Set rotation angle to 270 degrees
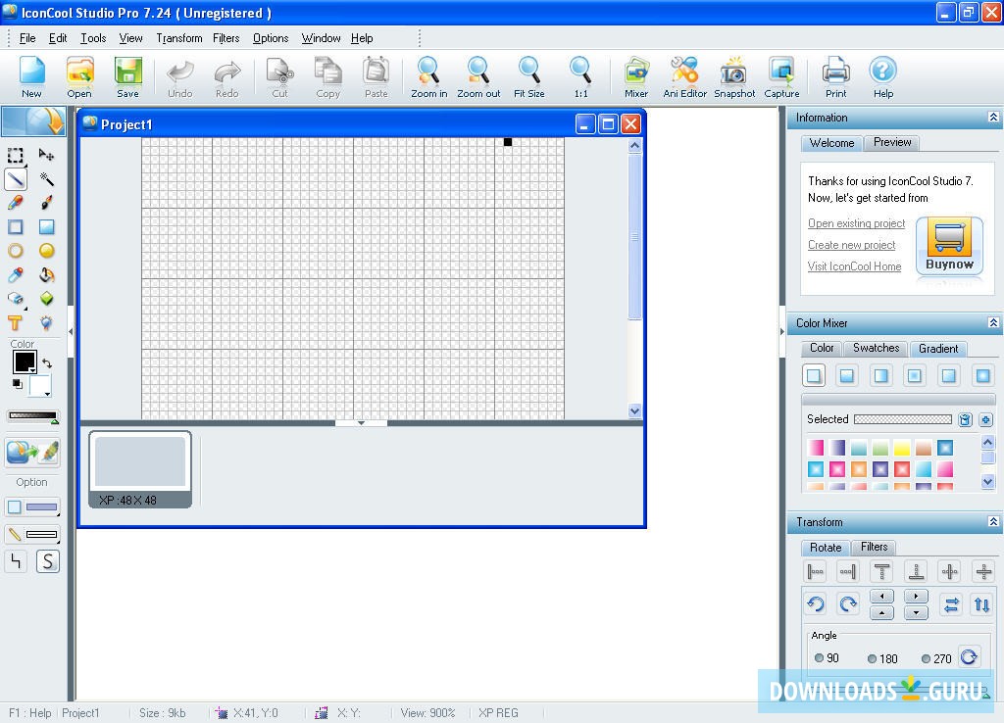 [926, 657]
